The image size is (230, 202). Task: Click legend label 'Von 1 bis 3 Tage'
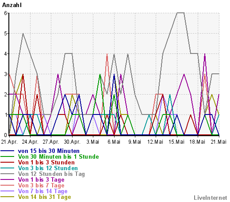[x=41, y=179]
